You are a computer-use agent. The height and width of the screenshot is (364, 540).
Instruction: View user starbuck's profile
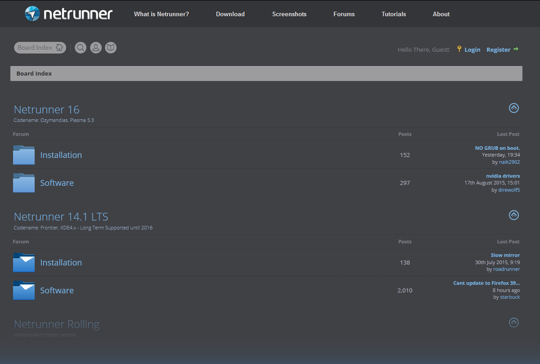click(x=510, y=297)
